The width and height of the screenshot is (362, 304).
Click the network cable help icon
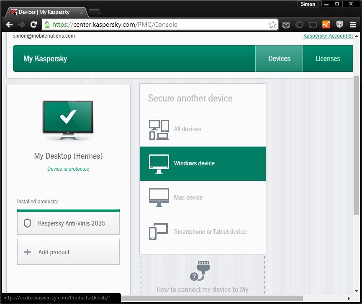click(200, 271)
